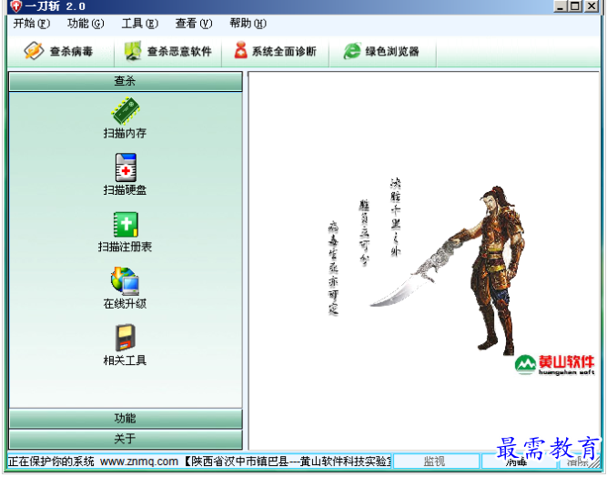The width and height of the screenshot is (607, 477).
Task: Click the 正在保护你的系统 status text
Action: click(x=51, y=462)
